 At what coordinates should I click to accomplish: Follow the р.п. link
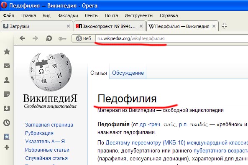pos(183,124)
